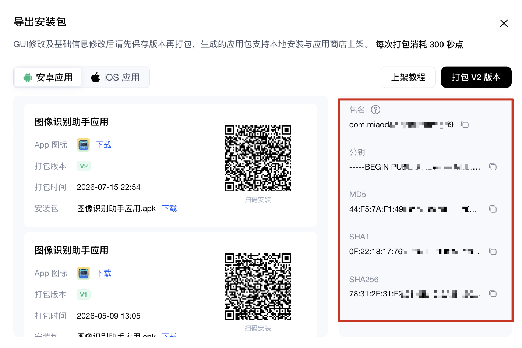This screenshot has height=348, width=522.
Task: Open the help tooltip next to 包名
Action: click(375, 110)
